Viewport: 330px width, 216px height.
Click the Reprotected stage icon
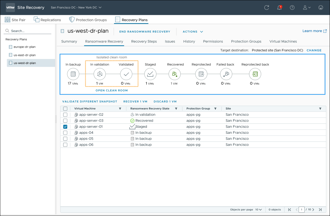point(201,74)
